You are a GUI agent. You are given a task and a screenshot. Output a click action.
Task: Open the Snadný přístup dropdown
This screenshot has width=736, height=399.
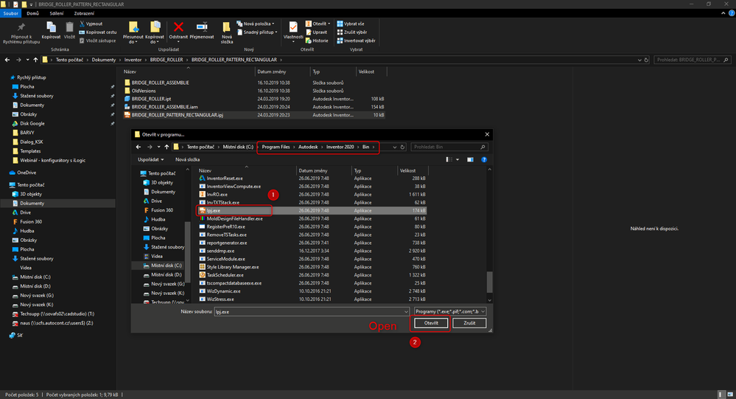[x=257, y=32]
